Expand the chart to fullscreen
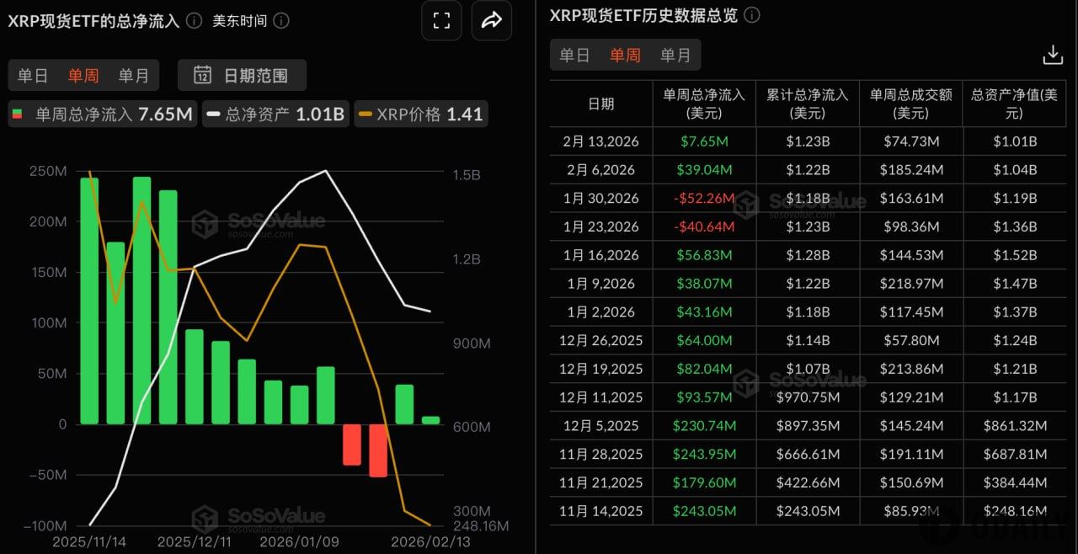The image size is (1078, 554). pos(441,20)
